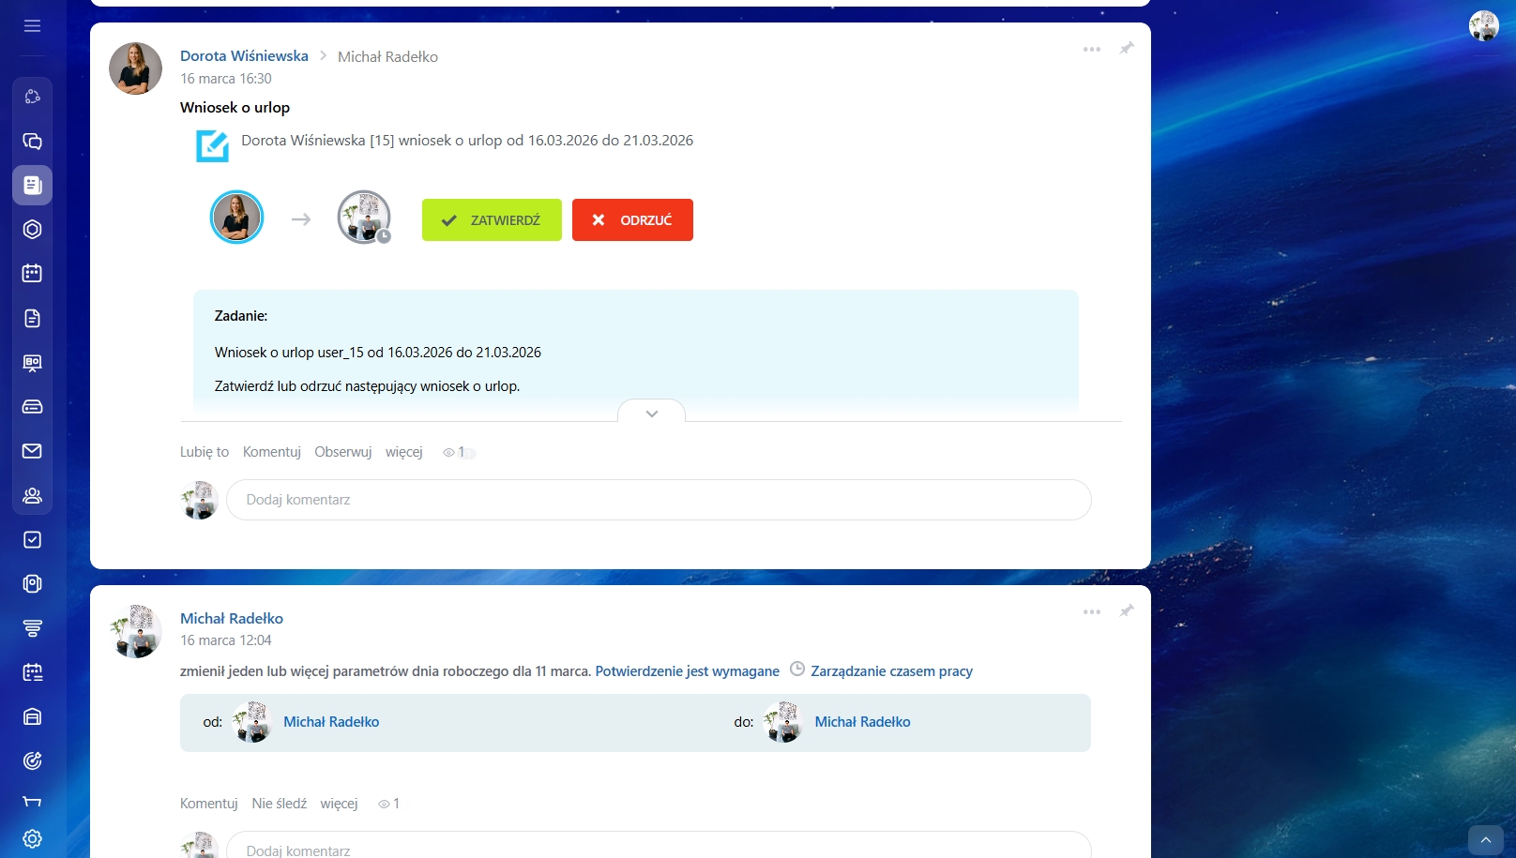Open three-dot menu on leave request post
The height and width of the screenshot is (858, 1516).
pos(1091,49)
